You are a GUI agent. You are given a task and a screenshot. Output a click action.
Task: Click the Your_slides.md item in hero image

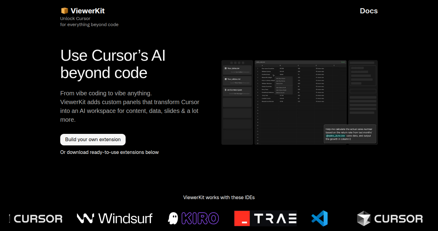(237, 81)
